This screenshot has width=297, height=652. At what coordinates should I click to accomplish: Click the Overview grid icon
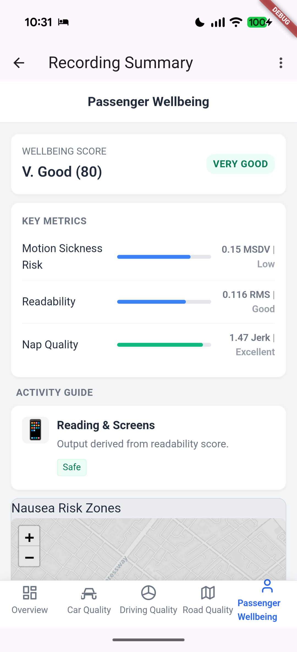30,593
